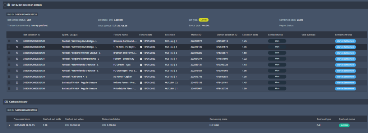Click calendar icon in Fulham - Bristol City row
Image resolution: width=368 pixels, height=133 pixels.
click(x=141, y=59)
